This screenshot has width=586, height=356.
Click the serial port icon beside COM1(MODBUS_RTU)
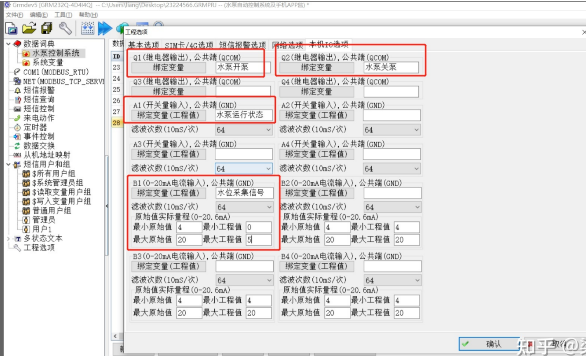[17, 72]
